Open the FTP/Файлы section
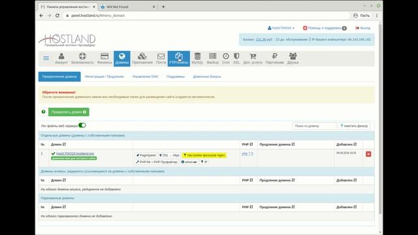 [178, 59]
